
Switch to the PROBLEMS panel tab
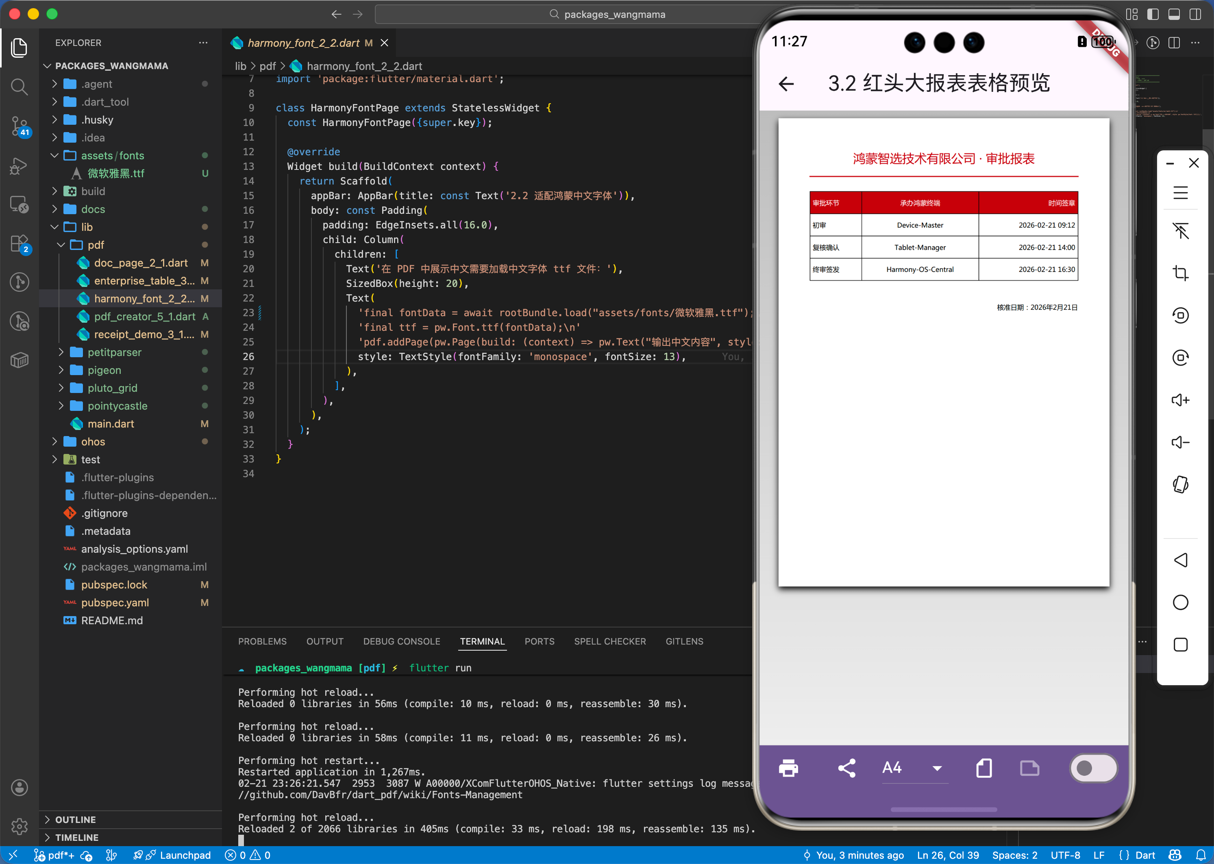pos(262,641)
